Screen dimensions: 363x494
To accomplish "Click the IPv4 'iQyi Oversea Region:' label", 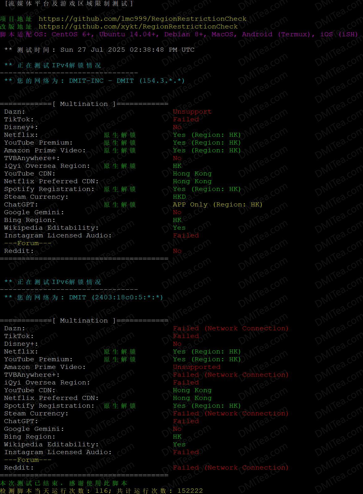I will (47, 166).
